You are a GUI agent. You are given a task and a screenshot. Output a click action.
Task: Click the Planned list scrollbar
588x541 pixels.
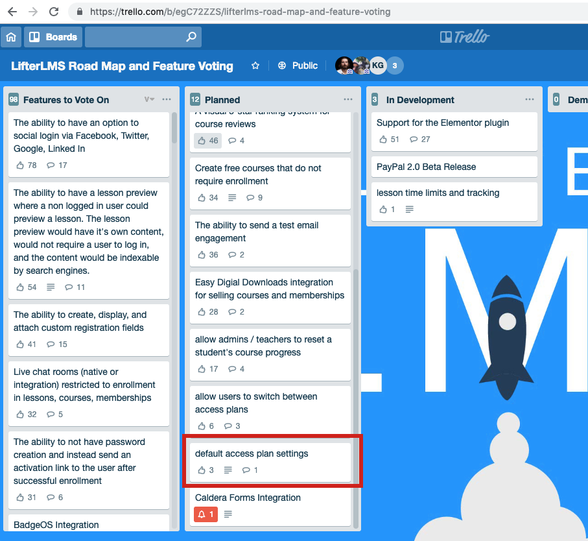(355, 398)
